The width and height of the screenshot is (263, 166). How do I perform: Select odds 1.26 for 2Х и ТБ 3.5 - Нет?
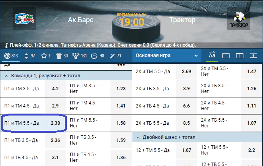coord(251,89)
